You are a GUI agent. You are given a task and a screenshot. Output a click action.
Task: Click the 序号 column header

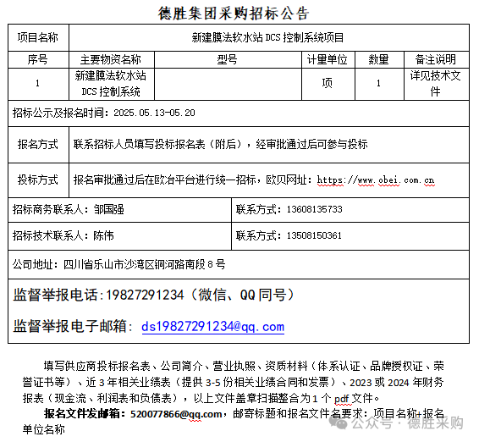[38, 59]
